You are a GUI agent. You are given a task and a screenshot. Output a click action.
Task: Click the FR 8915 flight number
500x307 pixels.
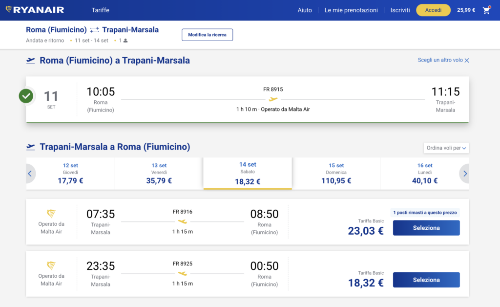[273, 89]
